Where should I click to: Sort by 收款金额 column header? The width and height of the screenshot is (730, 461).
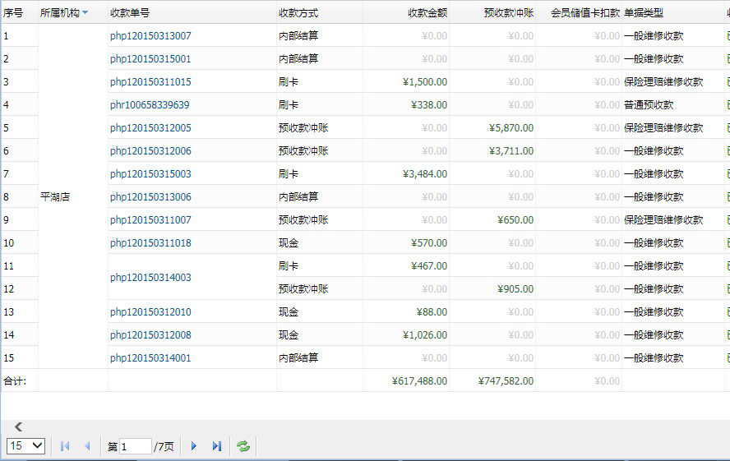point(427,13)
